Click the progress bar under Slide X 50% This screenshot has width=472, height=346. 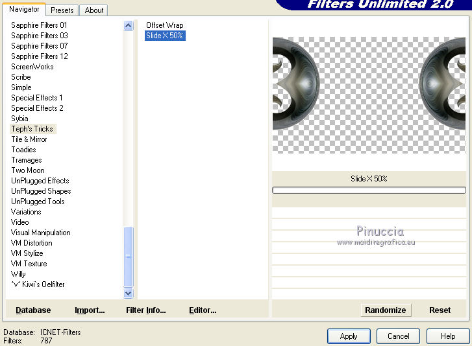click(x=369, y=190)
